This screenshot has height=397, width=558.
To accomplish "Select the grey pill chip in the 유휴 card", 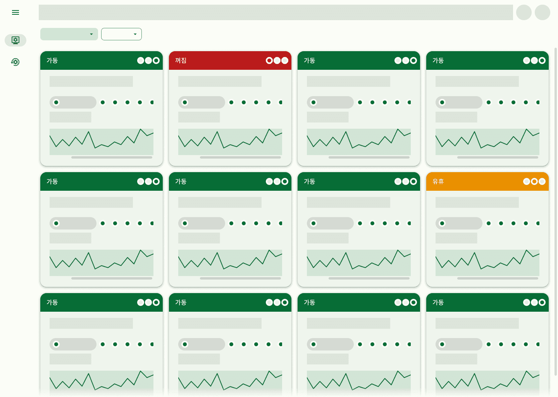I will pos(459,223).
